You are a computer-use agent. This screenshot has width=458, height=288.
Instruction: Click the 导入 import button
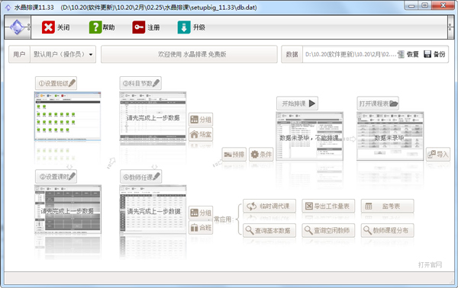tap(438, 154)
